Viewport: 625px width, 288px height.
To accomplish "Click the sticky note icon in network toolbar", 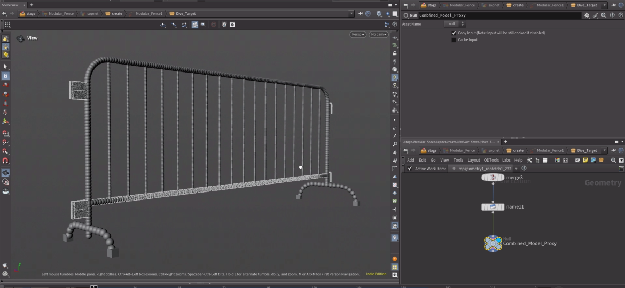I will click(585, 160).
